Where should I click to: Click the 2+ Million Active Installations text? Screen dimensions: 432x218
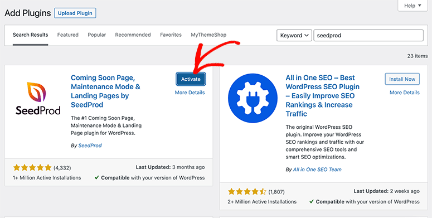[262, 202]
